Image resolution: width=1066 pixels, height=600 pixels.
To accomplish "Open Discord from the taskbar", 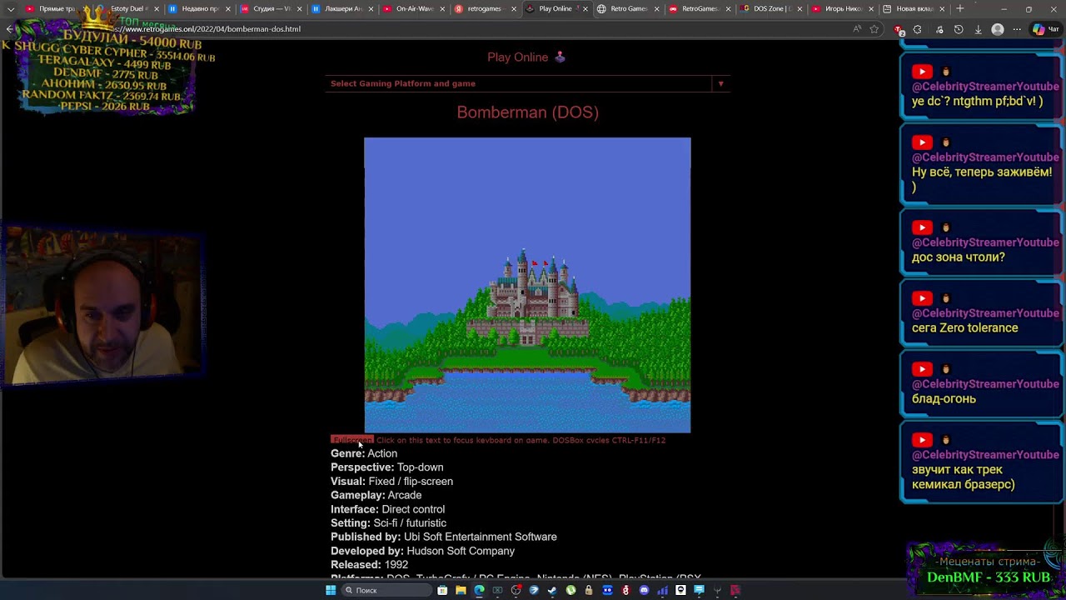I will (644, 590).
